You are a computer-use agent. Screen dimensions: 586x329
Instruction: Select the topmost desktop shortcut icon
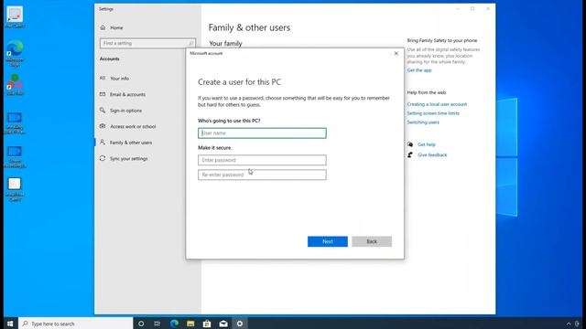point(15,16)
